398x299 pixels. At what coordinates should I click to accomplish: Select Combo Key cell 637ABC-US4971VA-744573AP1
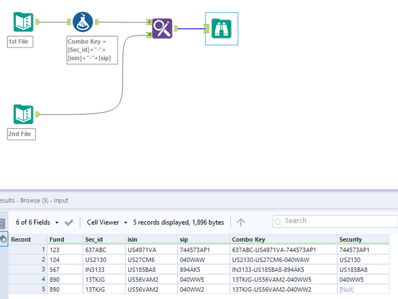284,250
